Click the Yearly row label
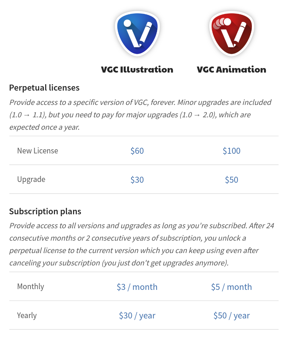The image size is (288, 338). (x=27, y=315)
